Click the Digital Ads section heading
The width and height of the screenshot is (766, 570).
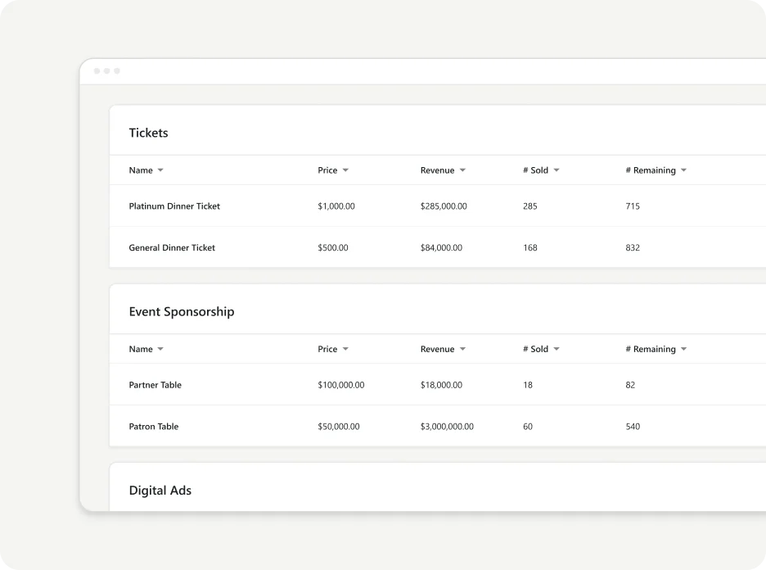click(160, 491)
